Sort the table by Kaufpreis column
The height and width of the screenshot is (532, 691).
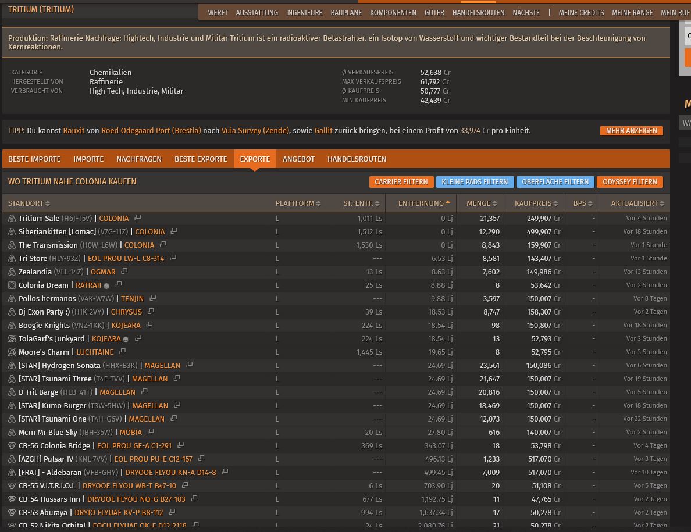tap(533, 203)
